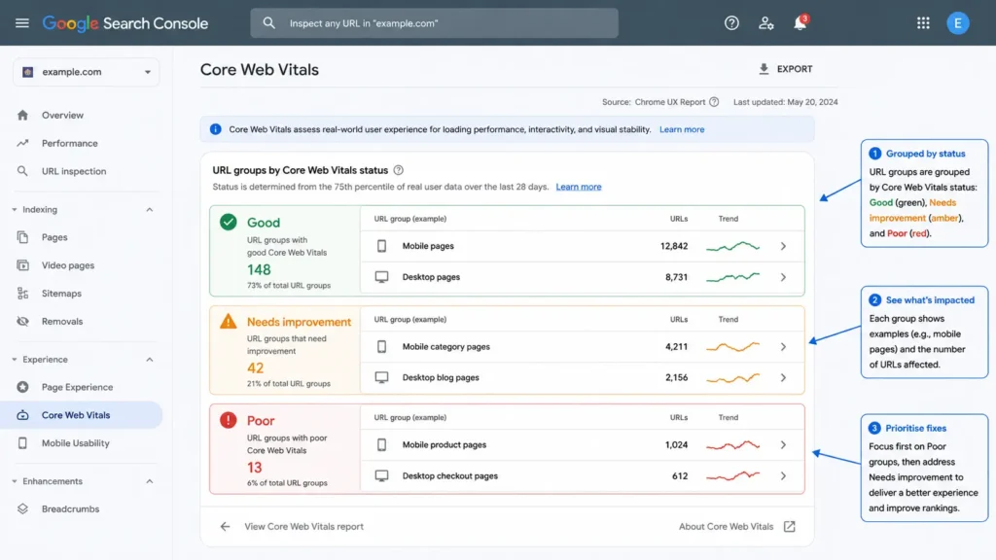The height and width of the screenshot is (560, 996).
Task: Click the phone icon beside Mobile product pages
Action: click(381, 444)
